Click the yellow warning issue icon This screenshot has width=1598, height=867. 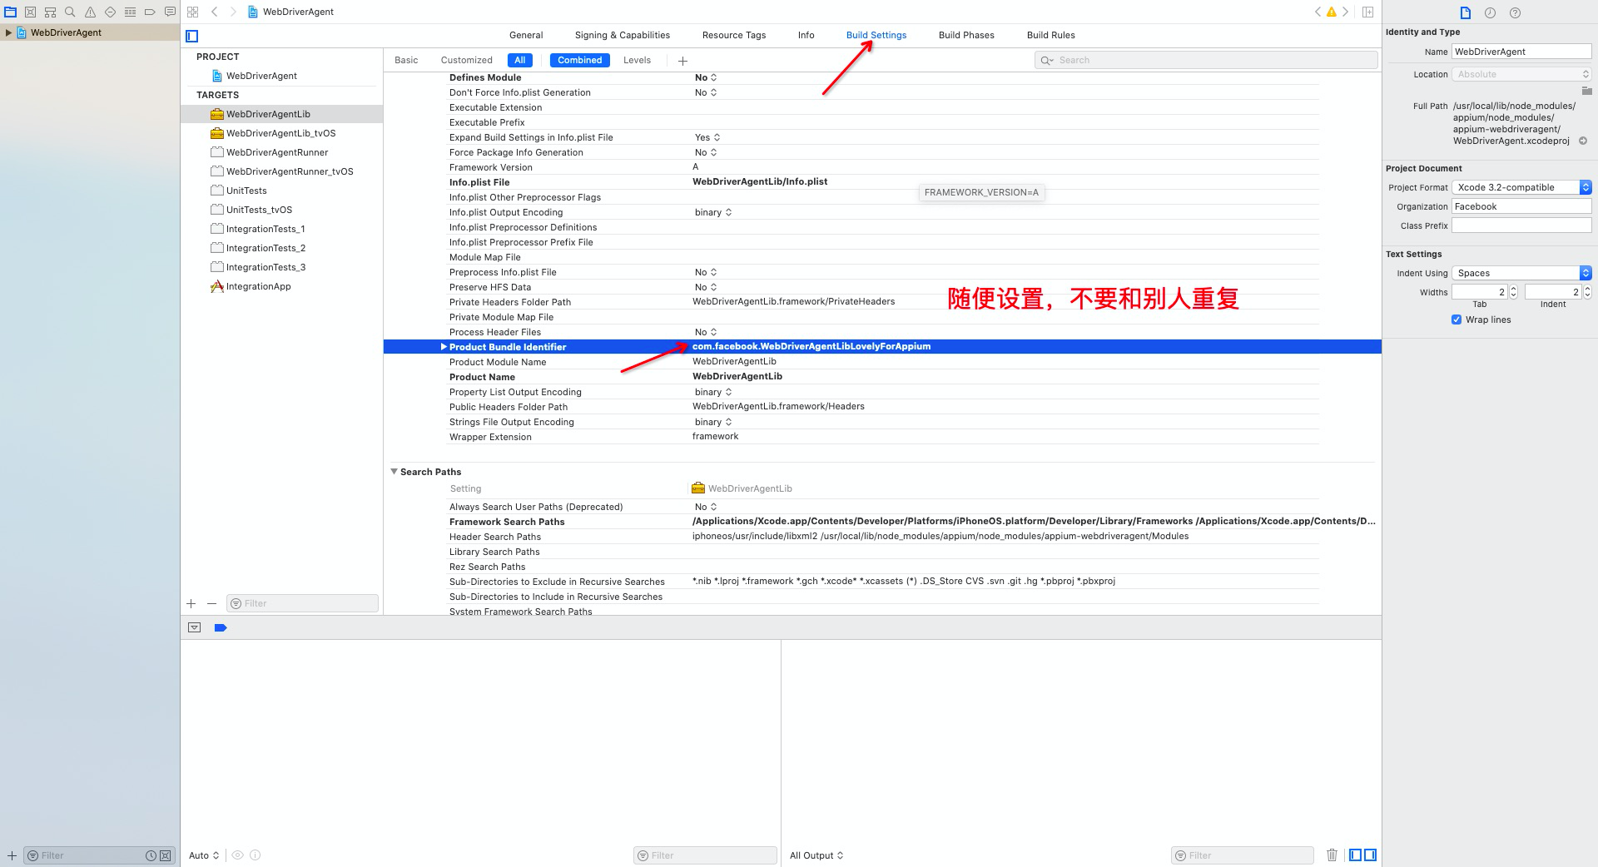[x=1331, y=12]
